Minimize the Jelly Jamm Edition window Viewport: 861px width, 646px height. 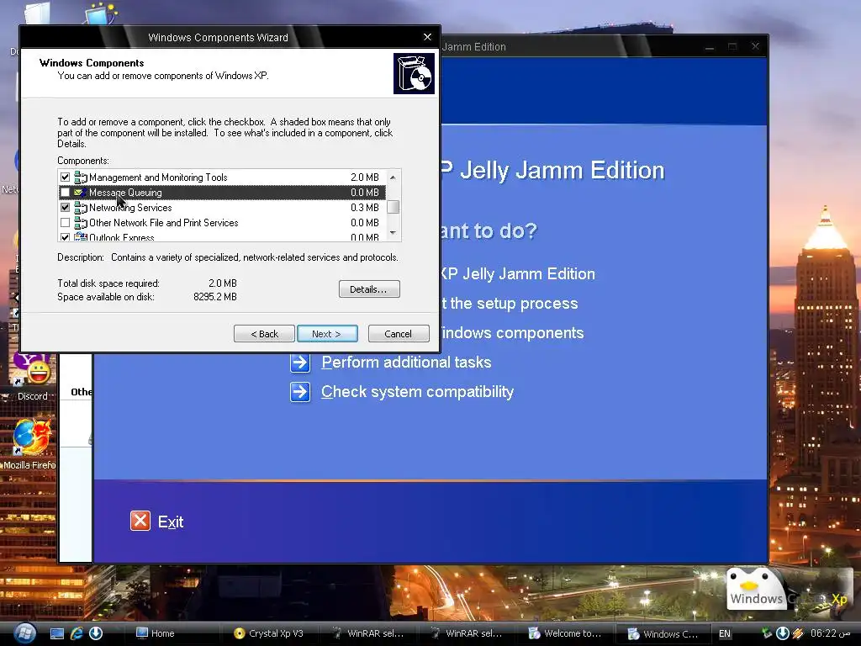click(710, 47)
